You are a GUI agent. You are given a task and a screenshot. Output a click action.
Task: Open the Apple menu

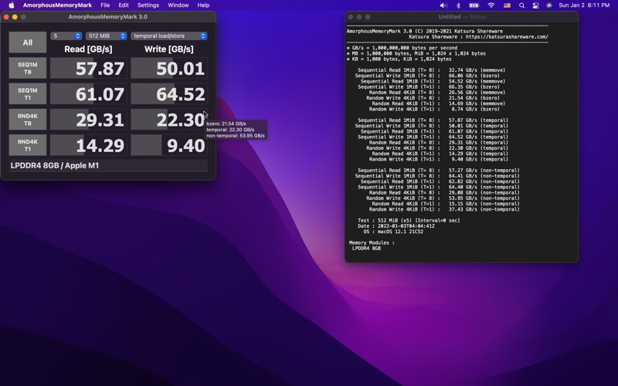tap(12, 5)
